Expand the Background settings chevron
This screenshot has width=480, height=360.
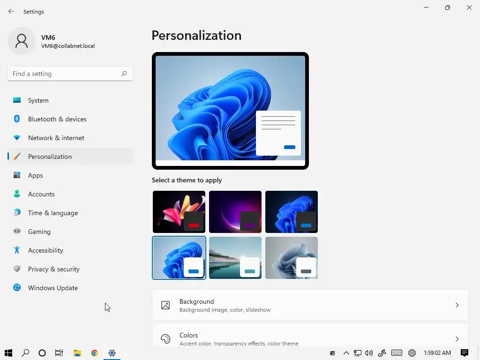coord(457,305)
